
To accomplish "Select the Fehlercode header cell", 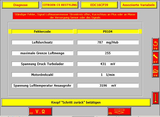I will [x=42, y=32].
